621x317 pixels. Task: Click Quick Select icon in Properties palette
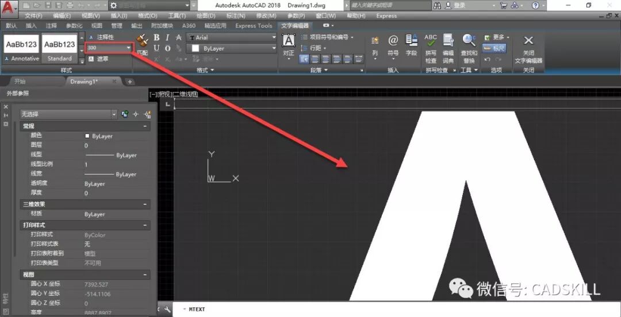click(x=147, y=114)
